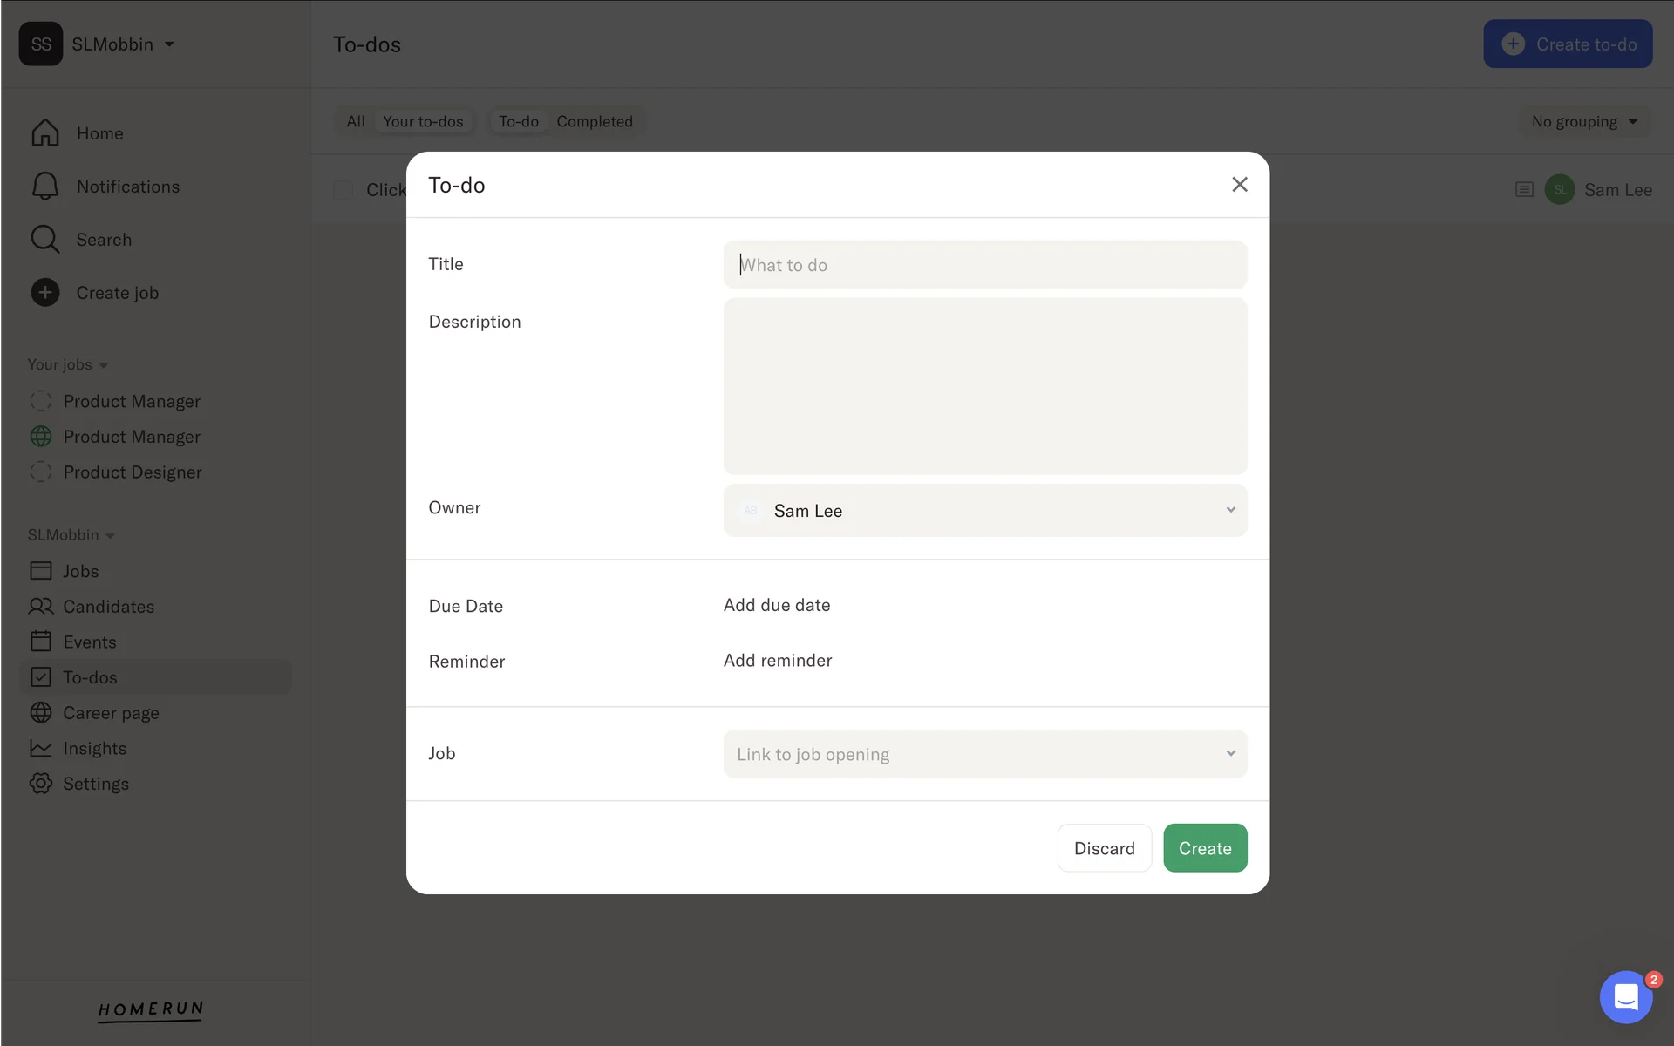
Task: Open the Link to job opening dropdown
Action: pos(985,754)
